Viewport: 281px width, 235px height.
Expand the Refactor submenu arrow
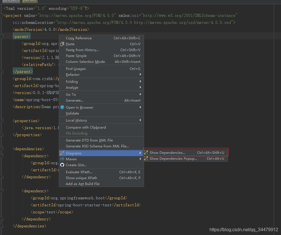pyautogui.click(x=141, y=74)
